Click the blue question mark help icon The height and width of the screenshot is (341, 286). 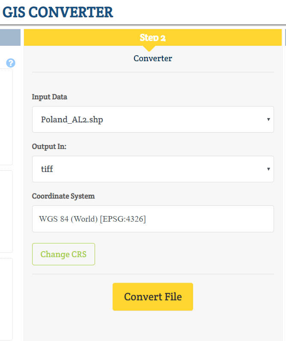click(x=11, y=63)
